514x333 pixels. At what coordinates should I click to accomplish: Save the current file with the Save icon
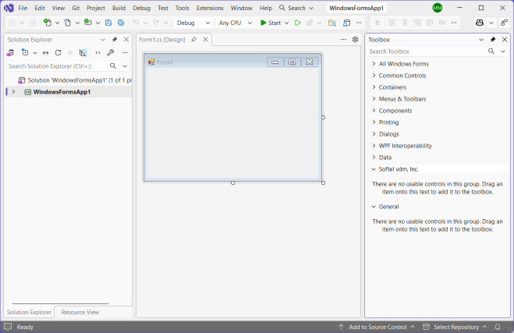pyautogui.click(x=108, y=23)
